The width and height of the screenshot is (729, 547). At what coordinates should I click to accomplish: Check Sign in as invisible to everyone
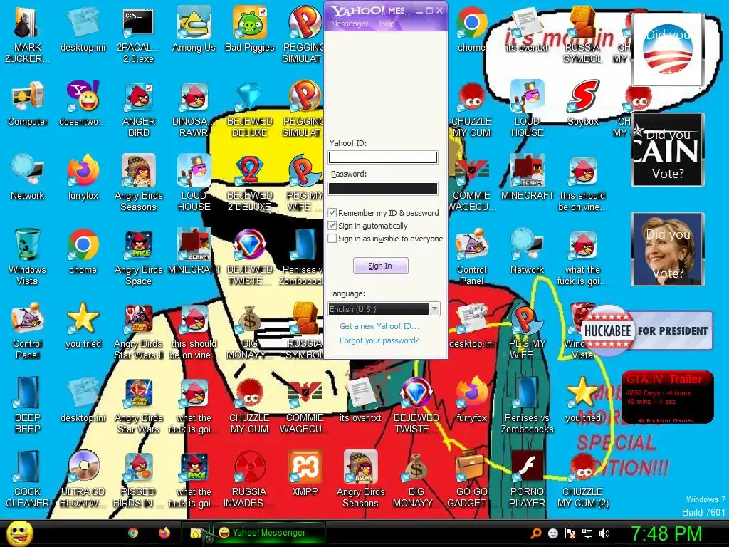pos(332,239)
